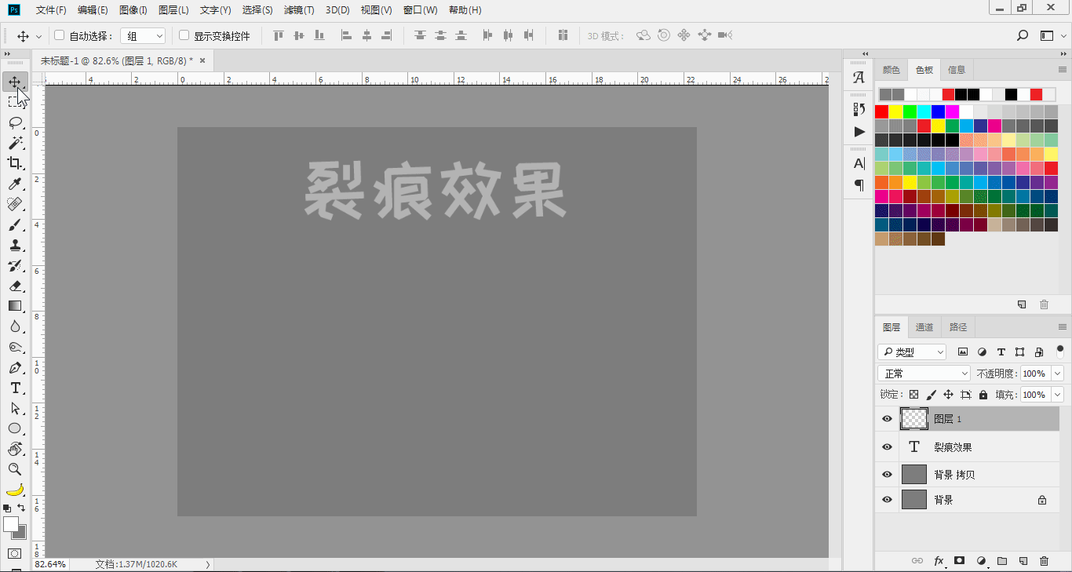
Task: Enable the 自动选择 checkbox
Action: tap(59, 35)
